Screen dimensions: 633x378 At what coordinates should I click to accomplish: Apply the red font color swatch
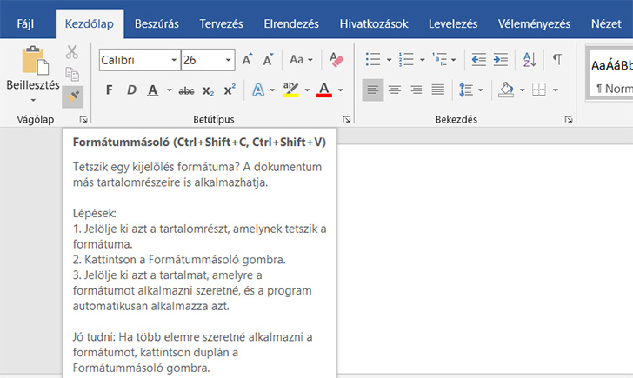[x=323, y=90]
